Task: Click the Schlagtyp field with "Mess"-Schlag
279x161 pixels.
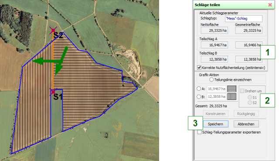Action: (244, 18)
